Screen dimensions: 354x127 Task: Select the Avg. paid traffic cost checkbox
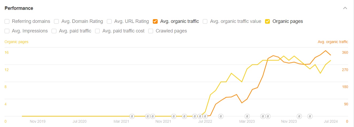click(98, 31)
